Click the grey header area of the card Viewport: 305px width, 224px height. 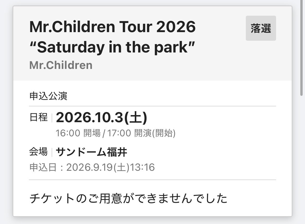[152, 43]
